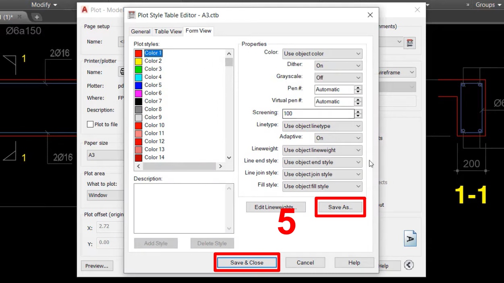This screenshot has height=283, width=504.
Task: Open the Paper size A3 dropdown
Action: pos(105,155)
